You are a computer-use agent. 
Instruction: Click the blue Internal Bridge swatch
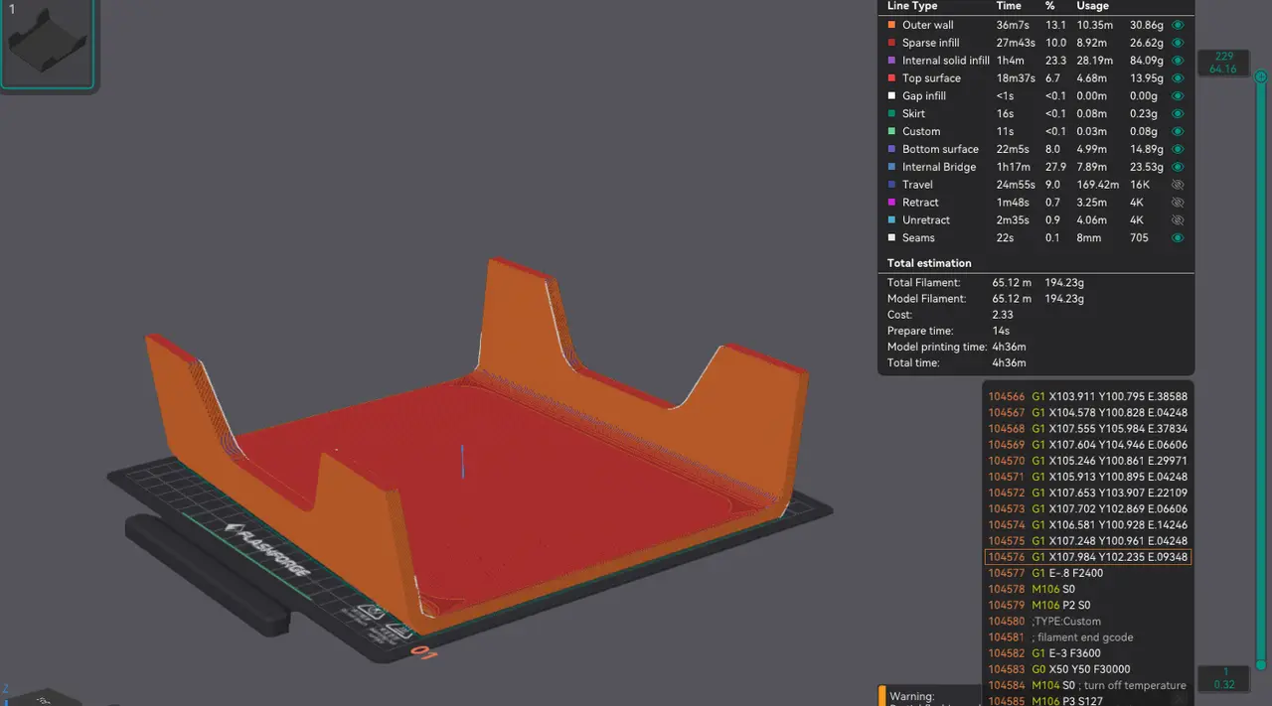pyautogui.click(x=891, y=167)
